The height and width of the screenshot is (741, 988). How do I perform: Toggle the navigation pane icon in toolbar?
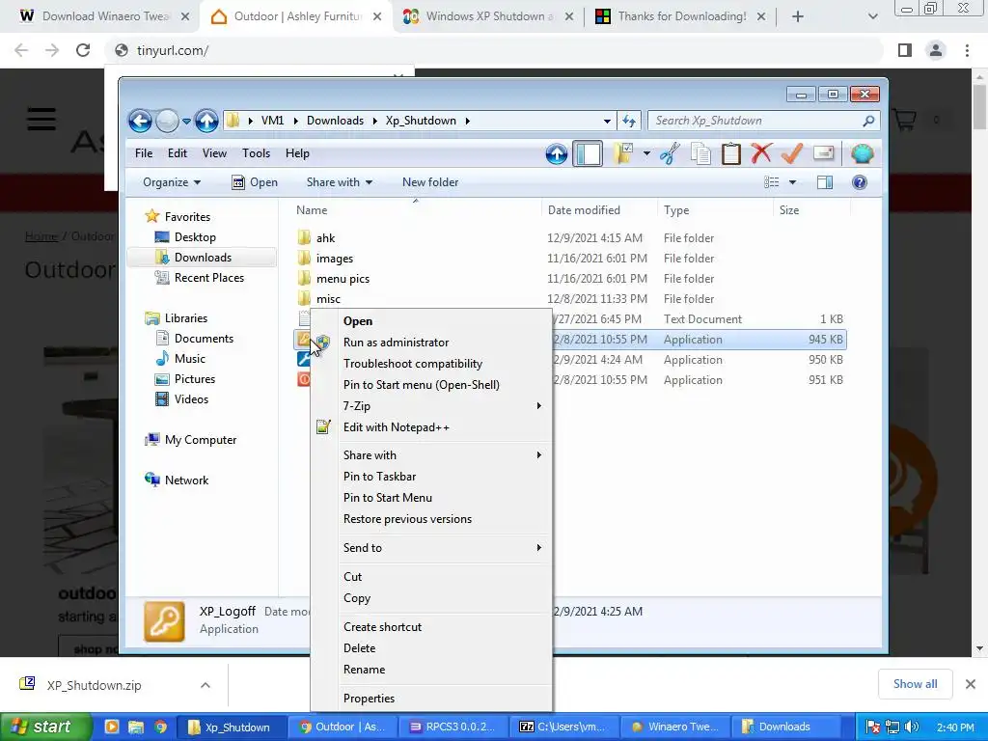pos(588,153)
